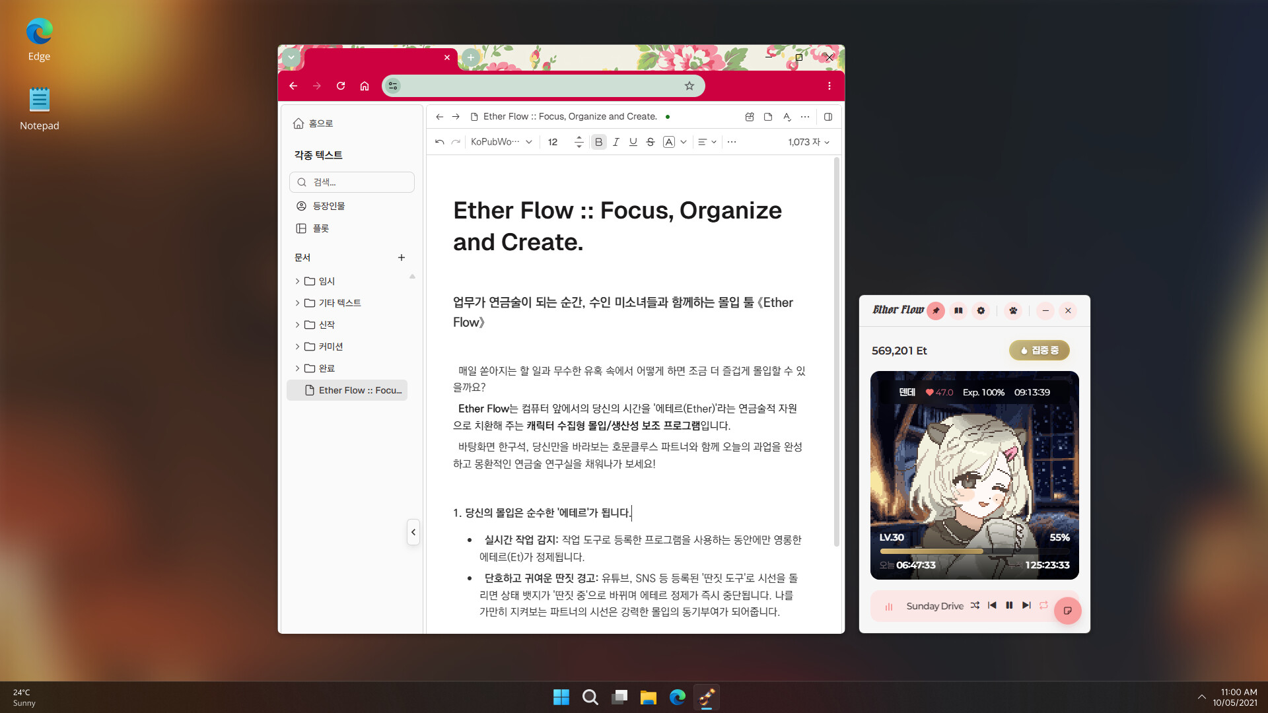Go forward in the document history

click(x=456, y=117)
